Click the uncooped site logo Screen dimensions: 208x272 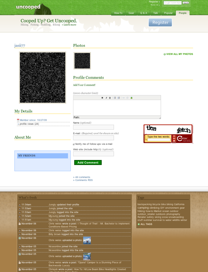tap(28, 7)
